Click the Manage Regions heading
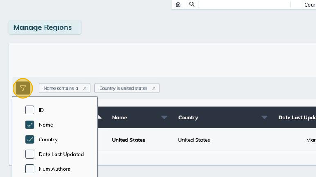316x177 pixels. point(42,27)
